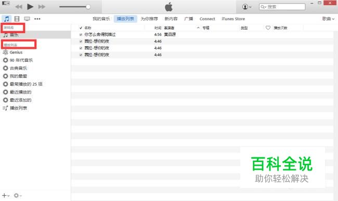Select the Music note library icon
338x201 pixels.
click(7, 19)
